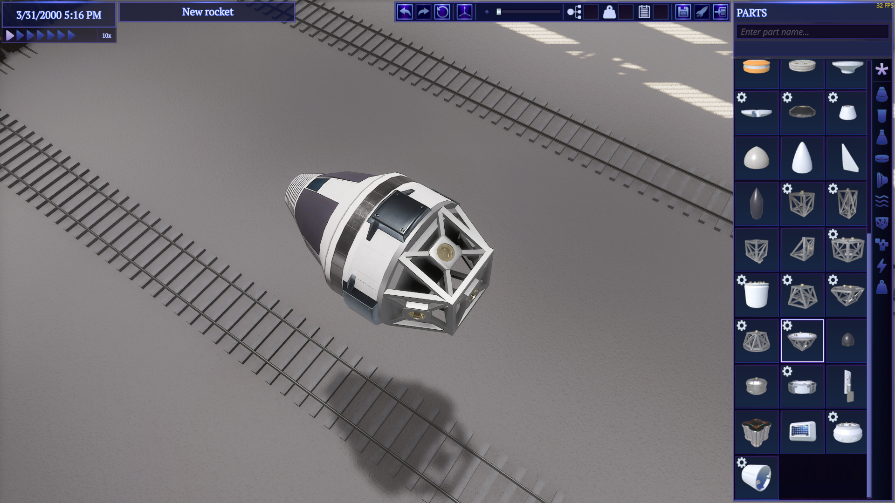Screen dimensions: 895x503
Task: Click the play button under the date
Action: (x=10, y=35)
